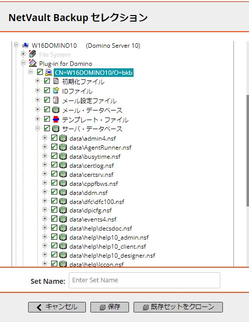The image size is (249, 322).
Task: Expand the メール・データベース node
Action: pos(38,109)
